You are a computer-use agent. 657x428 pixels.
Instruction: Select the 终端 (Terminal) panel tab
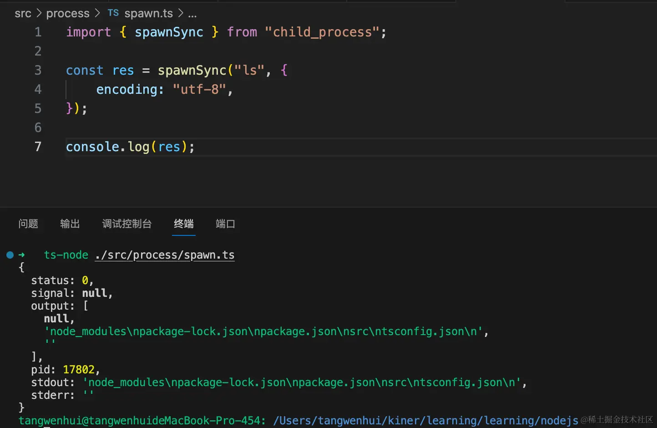[x=184, y=224]
